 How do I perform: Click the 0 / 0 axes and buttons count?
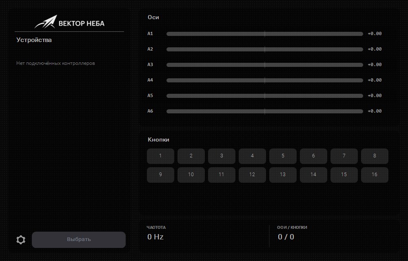tap(286, 237)
